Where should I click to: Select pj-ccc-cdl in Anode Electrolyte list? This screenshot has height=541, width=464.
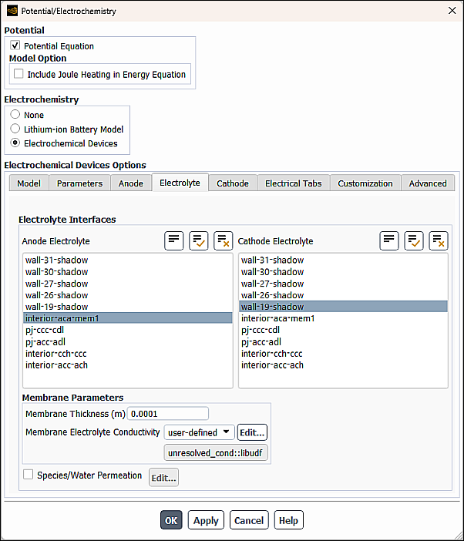point(128,330)
